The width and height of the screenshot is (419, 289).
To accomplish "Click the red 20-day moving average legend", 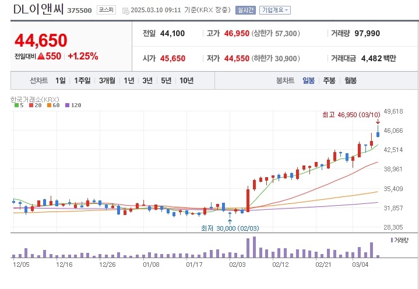I will tap(36, 105).
